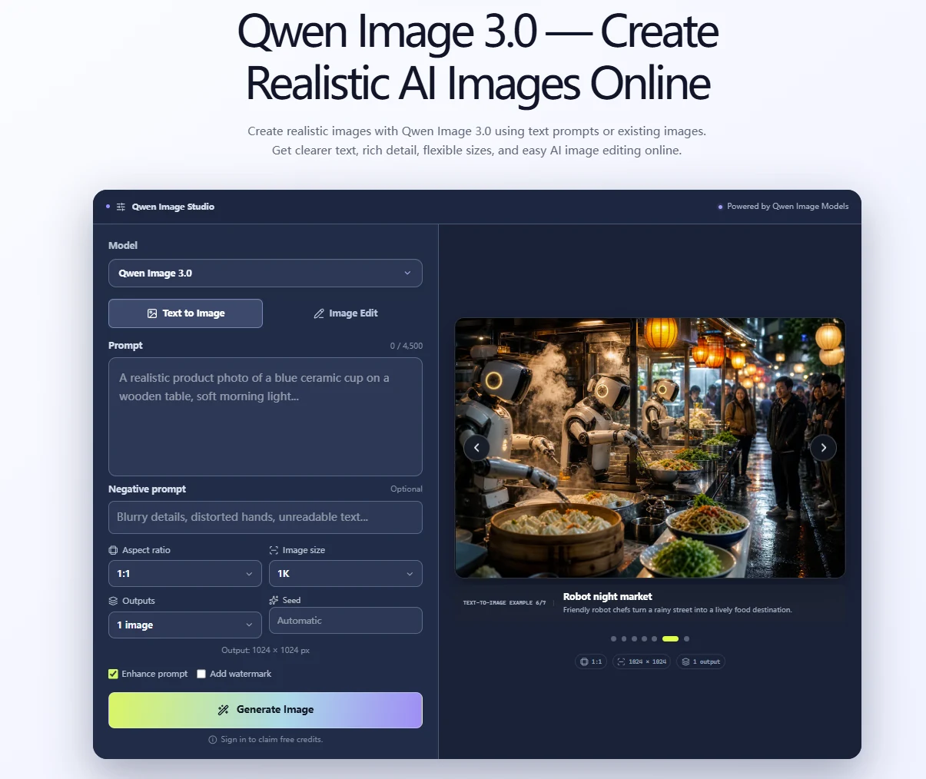Click the Model section label
The width and height of the screenshot is (926, 779).
123,246
